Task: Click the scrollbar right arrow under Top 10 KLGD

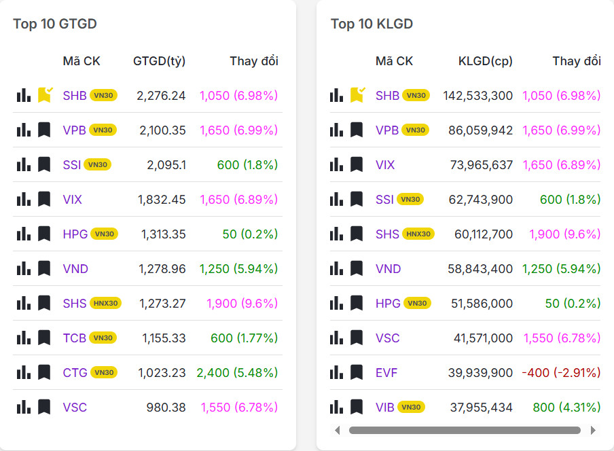Action: (x=593, y=430)
